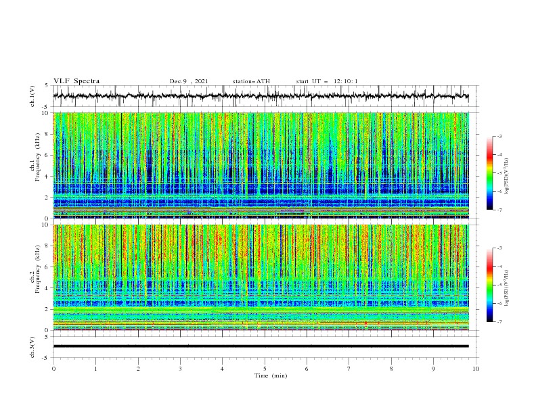This screenshot has height=414, width=536.
Task: Click the ch.1 color scale bar
Action: coord(489,173)
